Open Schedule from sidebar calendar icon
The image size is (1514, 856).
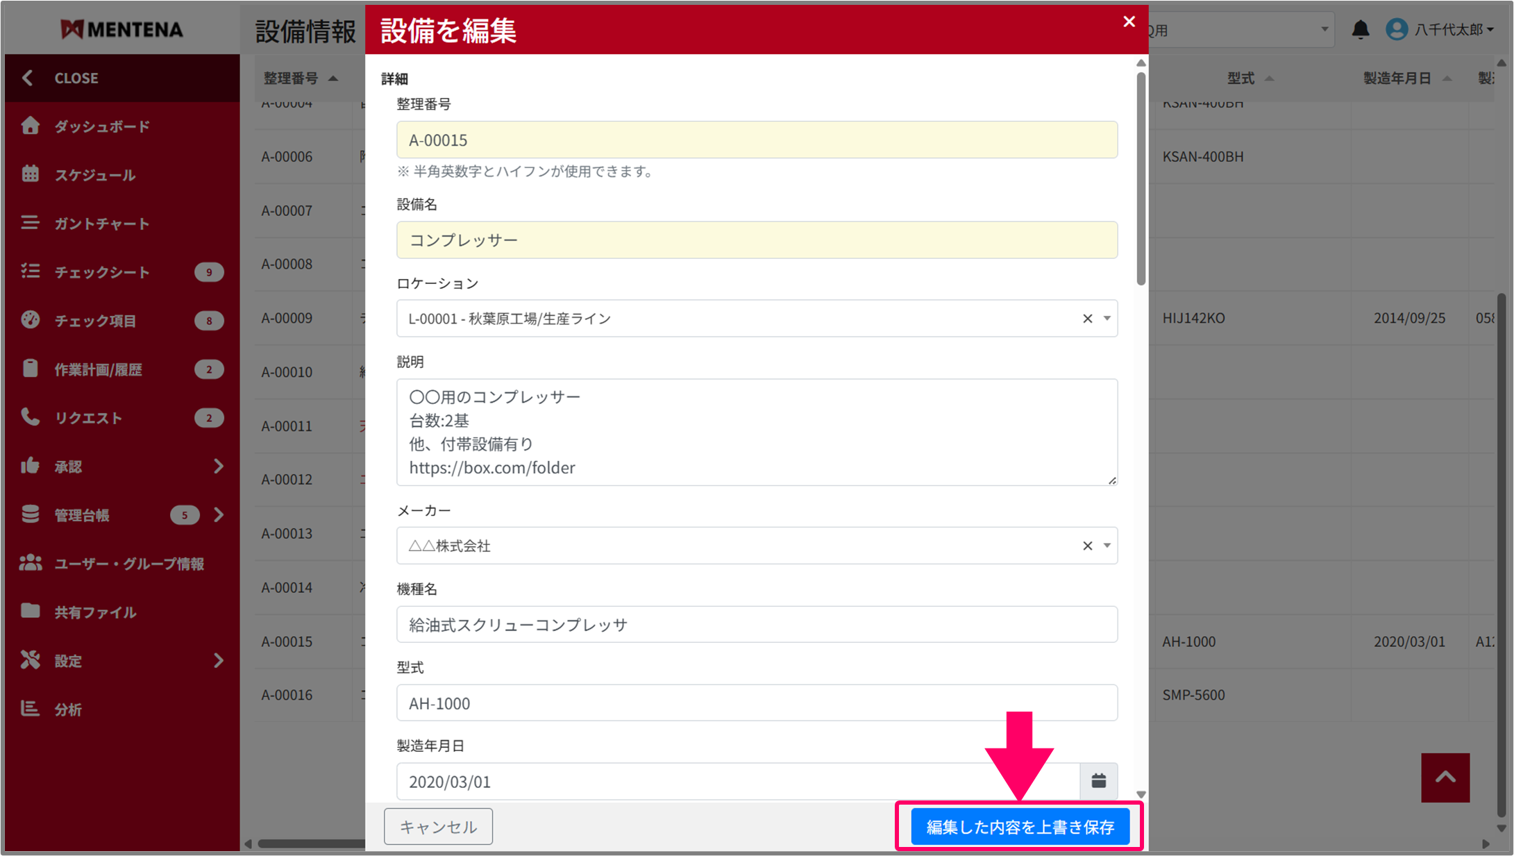point(30,174)
